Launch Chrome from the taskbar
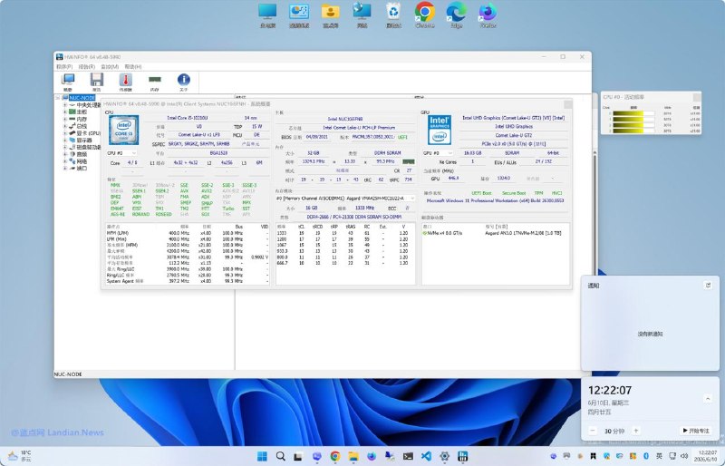The image size is (725, 466). (x=335, y=456)
